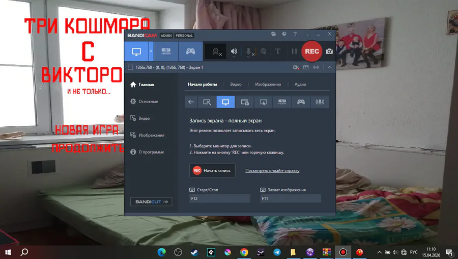Click ПРОДОЛЖИТЬ in the game menu
Viewport: 458px width, 259px height.
point(88,148)
